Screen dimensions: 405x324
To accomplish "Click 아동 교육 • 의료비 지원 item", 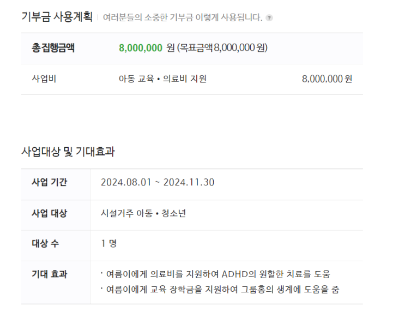I will pos(162,79).
